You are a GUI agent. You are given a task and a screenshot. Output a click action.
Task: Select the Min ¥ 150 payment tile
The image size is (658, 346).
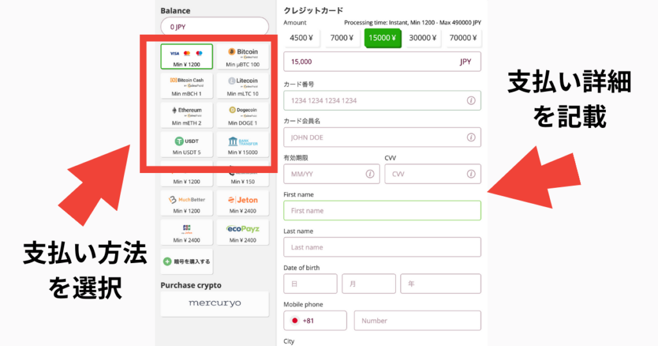coord(243,174)
